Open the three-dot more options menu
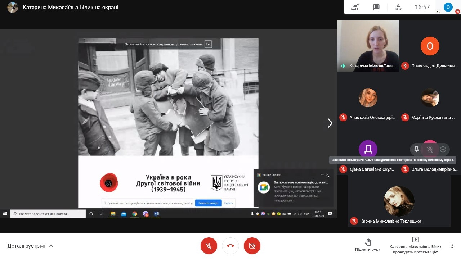This screenshot has width=461, height=259. click(452, 246)
